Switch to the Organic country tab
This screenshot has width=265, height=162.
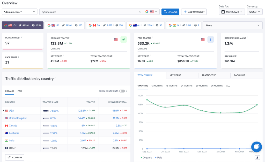pos(10,91)
